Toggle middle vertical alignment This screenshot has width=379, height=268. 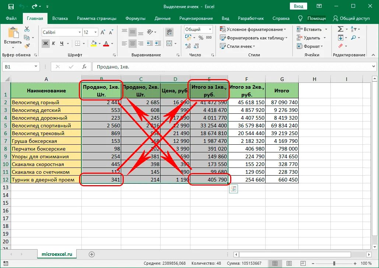tap(133, 32)
